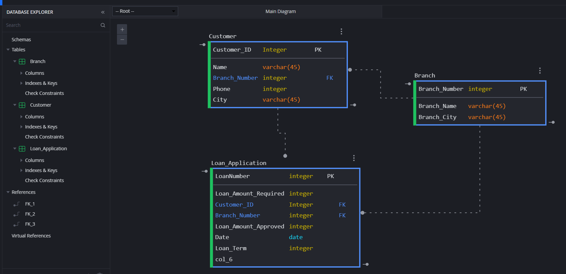This screenshot has width=566, height=274.
Task: Expand Columns under Customer
Action: pyautogui.click(x=22, y=117)
